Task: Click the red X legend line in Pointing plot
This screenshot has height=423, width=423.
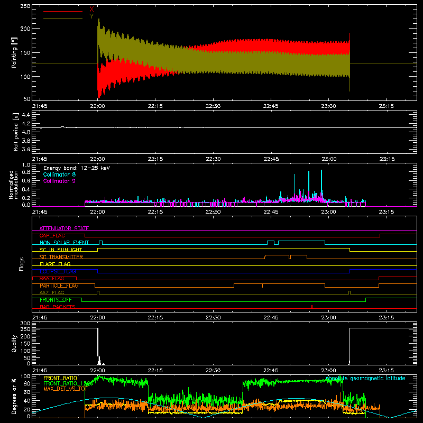Action: click(x=62, y=11)
